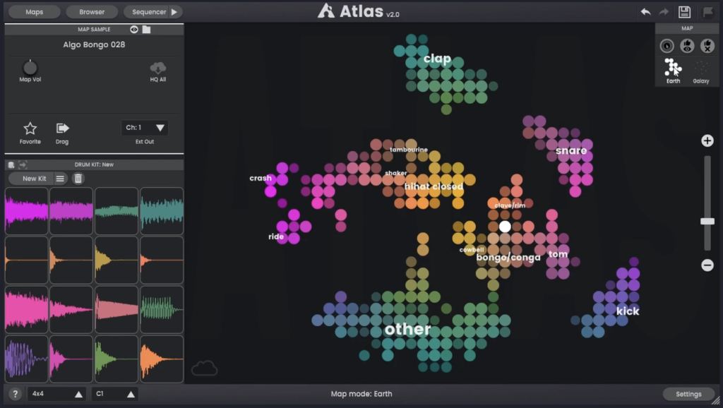Image resolution: width=723 pixels, height=408 pixels.
Task: Mark Algo Bongo 028 as Favorite
Action: tap(30, 128)
